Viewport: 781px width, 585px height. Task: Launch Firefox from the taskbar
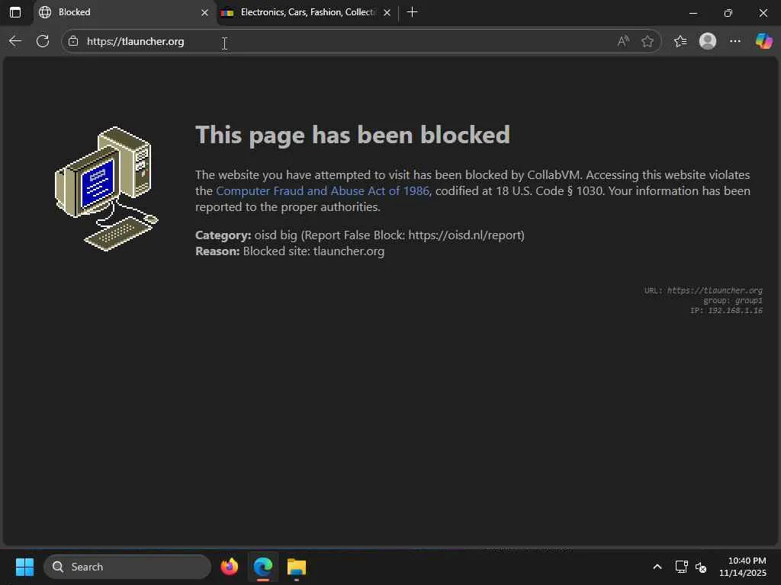click(x=229, y=567)
